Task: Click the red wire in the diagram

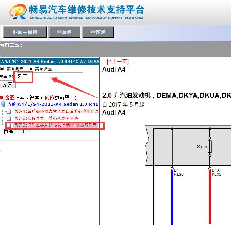Action: pyautogui.click(x=210, y=197)
